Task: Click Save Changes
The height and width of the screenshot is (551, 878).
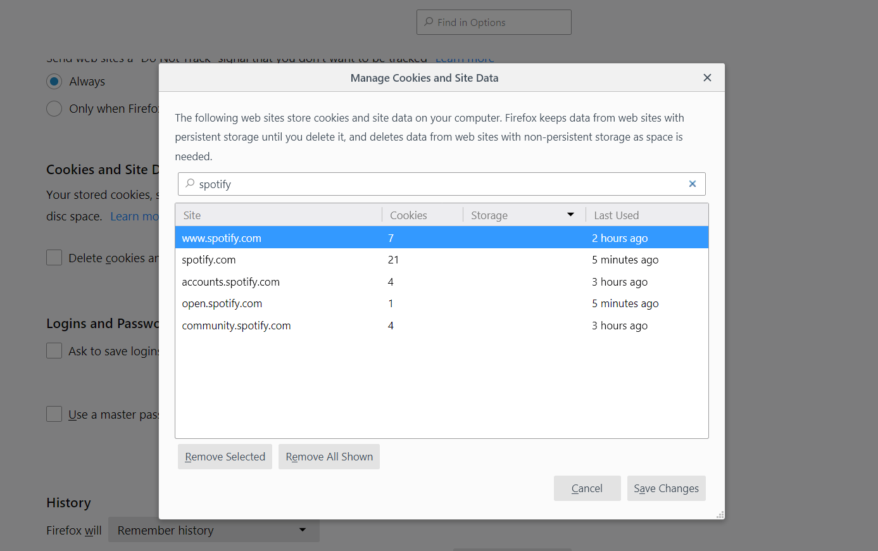Action: 666,488
